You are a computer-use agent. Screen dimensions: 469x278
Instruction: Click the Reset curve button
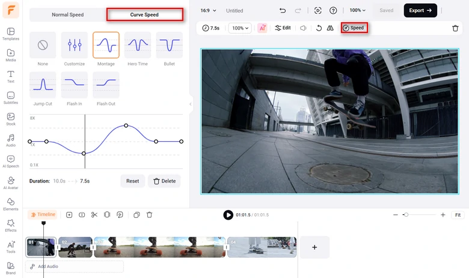(x=132, y=181)
